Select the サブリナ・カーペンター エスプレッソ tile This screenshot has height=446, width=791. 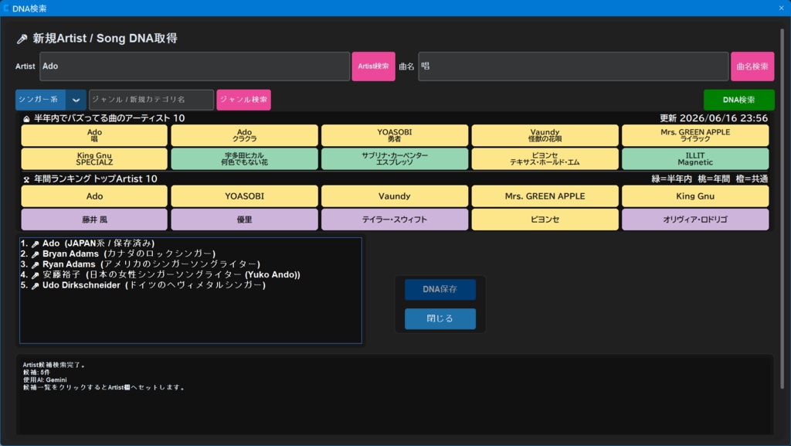click(x=395, y=158)
